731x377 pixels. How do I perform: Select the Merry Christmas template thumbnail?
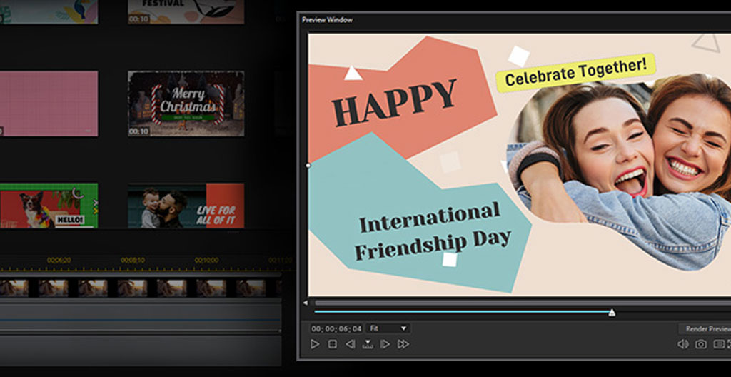coord(186,104)
